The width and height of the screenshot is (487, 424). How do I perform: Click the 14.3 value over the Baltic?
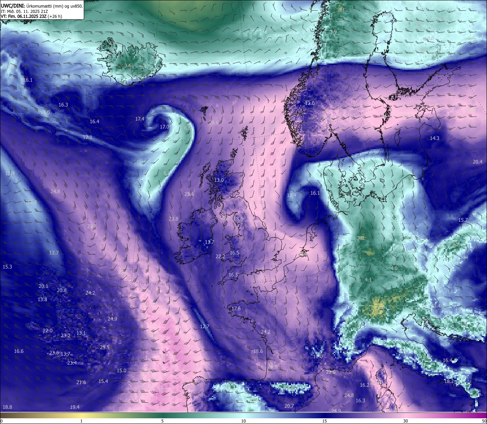[x=434, y=138]
